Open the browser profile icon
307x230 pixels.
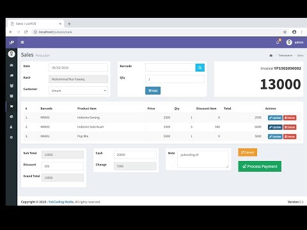coord(294,32)
